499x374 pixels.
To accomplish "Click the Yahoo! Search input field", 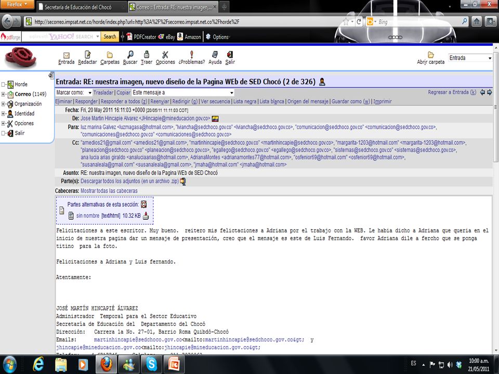I will tap(61, 37).
